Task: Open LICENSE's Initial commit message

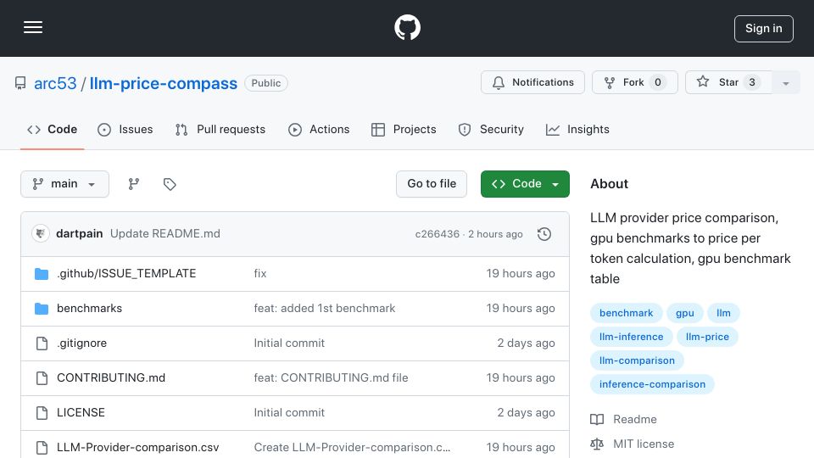Action: [x=289, y=413]
